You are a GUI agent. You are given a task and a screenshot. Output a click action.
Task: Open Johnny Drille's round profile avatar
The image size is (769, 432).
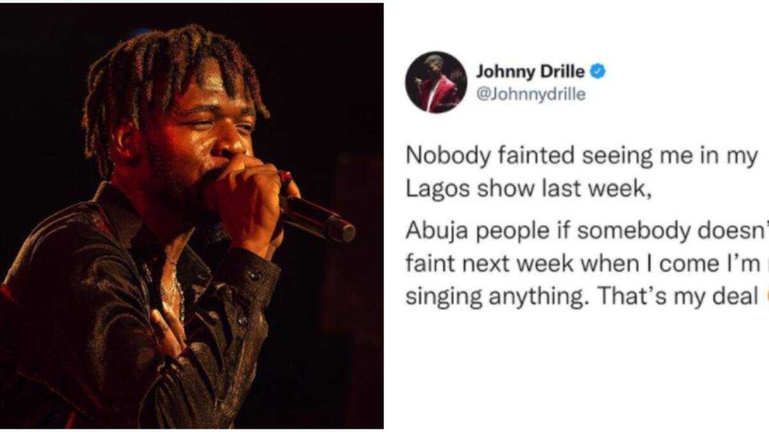436,82
